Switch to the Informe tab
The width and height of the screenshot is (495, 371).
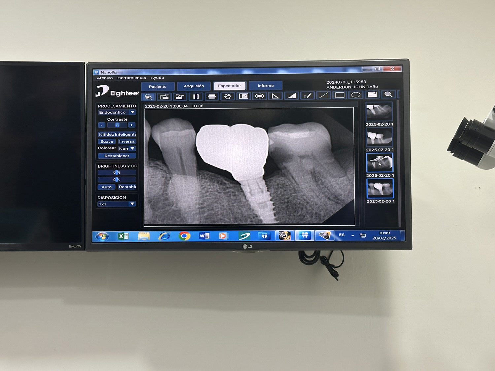265,86
